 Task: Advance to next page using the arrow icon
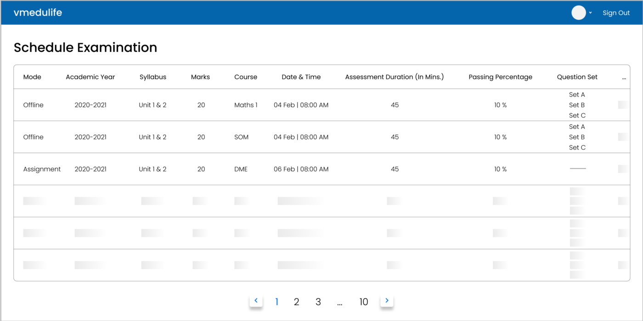[x=387, y=300]
